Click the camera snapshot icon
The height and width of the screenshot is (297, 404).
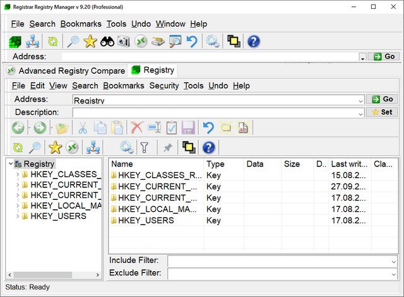click(x=124, y=42)
